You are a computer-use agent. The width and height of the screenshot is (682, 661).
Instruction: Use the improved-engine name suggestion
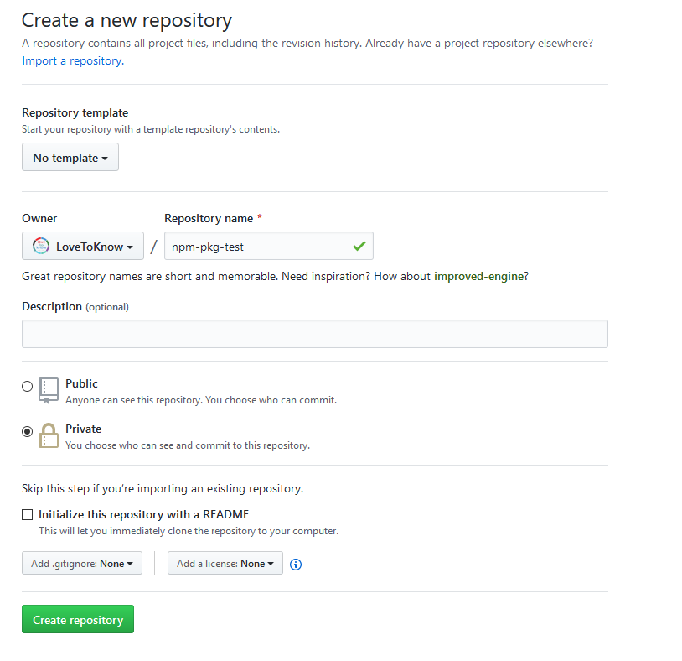(x=479, y=277)
